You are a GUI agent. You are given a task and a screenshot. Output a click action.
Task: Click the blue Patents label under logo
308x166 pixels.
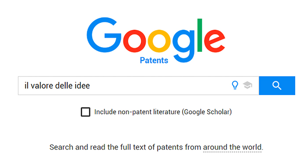point(154,60)
